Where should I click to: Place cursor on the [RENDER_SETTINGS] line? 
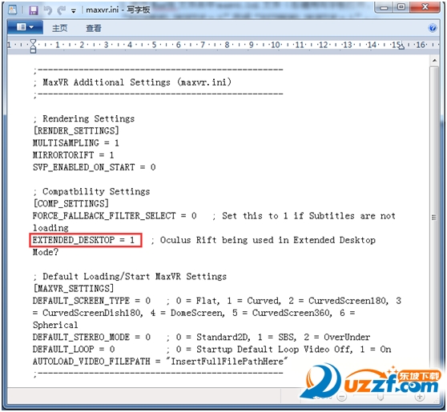[x=76, y=130]
